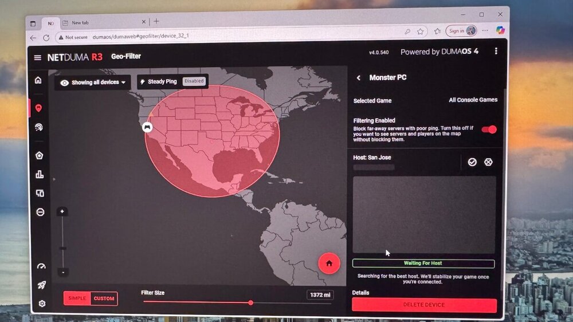Go to the dashboard home sidebar icon
Image resolution: width=573 pixels, height=322 pixels.
(38, 80)
